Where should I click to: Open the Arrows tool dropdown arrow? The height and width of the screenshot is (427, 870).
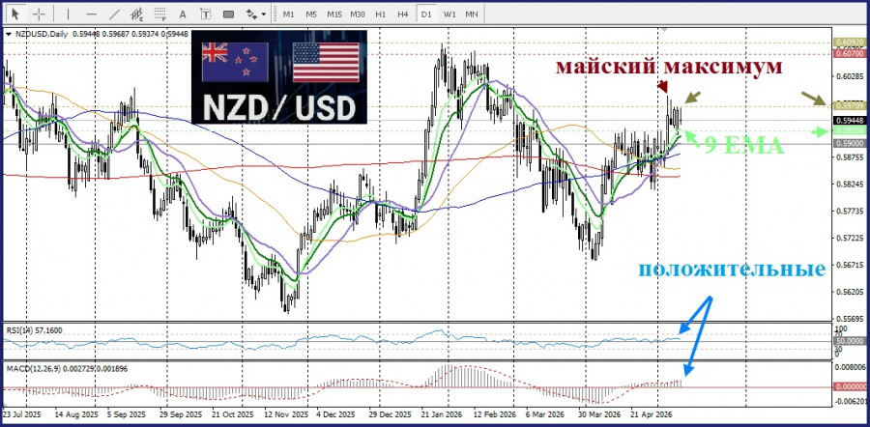pos(264,14)
